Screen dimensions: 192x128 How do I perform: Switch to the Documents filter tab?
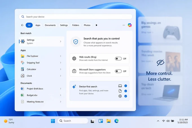coord(50,25)
